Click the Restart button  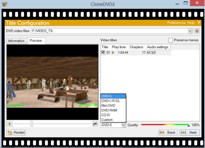pos(16,133)
